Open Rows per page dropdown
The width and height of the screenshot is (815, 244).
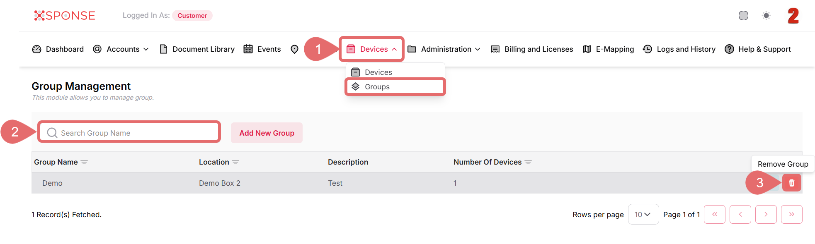point(643,214)
